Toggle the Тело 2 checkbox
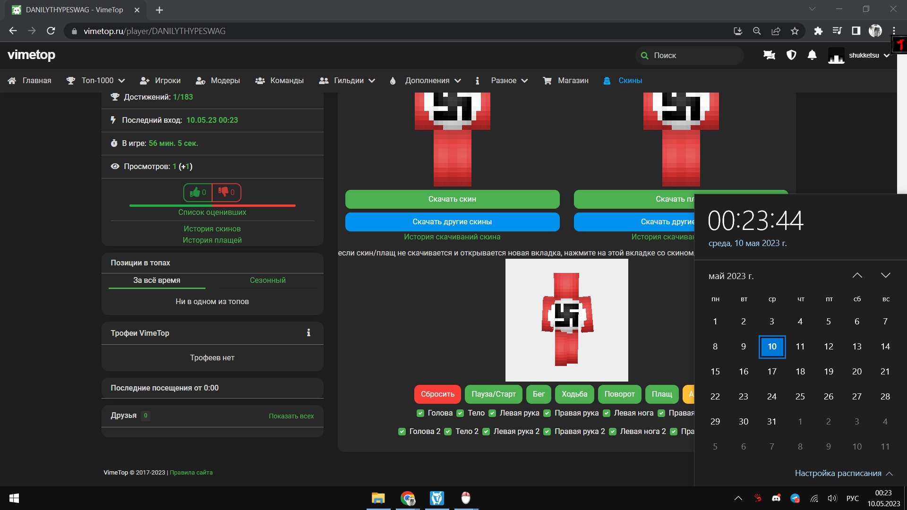Image resolution: width=907 pixels, height=510 pixels. pyautogui.click(x=448, y=432)
